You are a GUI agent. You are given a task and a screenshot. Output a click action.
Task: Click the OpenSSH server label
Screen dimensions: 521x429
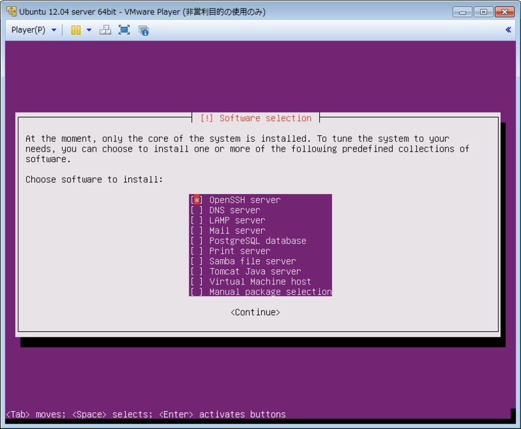point(245,200)
